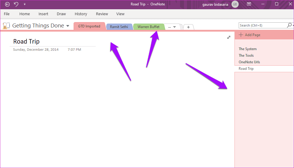This screenshot has width=294, height=168.
Task: Open the Quick Access Toolbar customize arrow
Action: [25, 4]
